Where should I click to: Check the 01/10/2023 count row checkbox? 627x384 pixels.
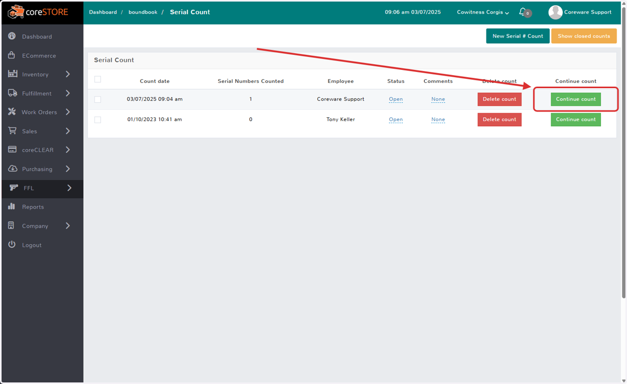[x=98, y=119]
